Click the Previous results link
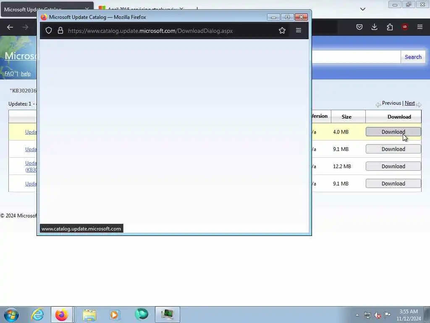Image resolution: width=430 pixels, height=323 pixels. click(391, 103)
